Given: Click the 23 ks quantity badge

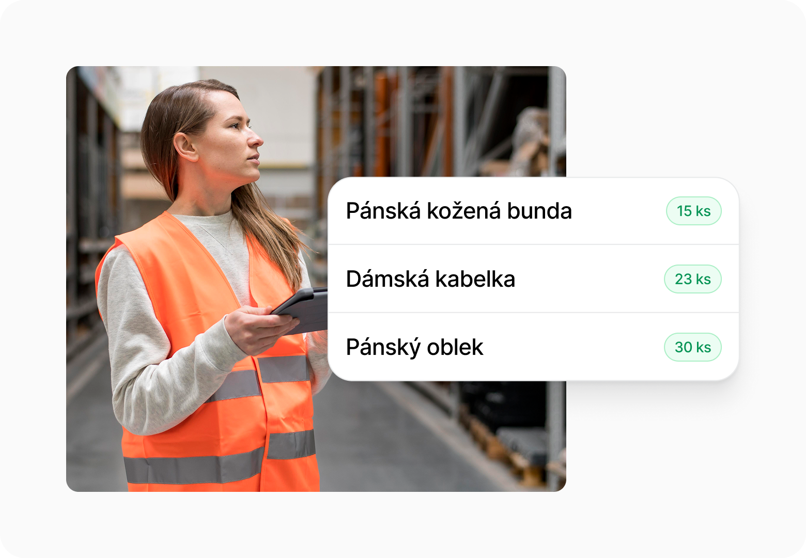Looking at the screenshot, I should [x=692, y=279].
